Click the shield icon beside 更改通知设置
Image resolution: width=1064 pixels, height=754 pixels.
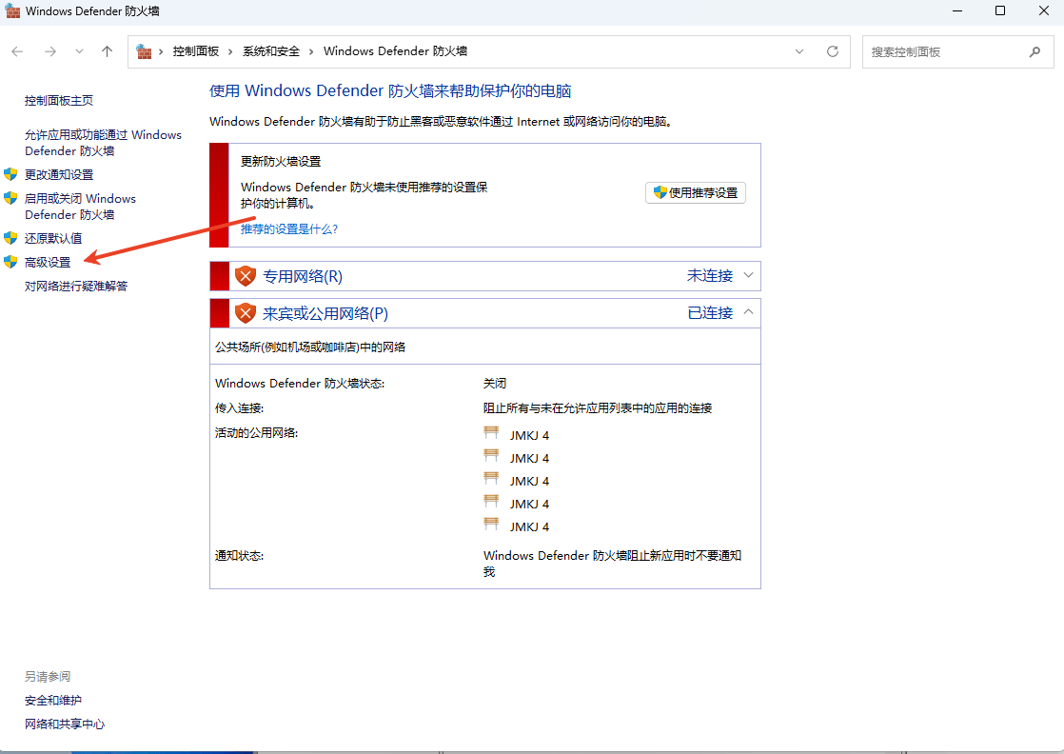click(x=10, y=174)
